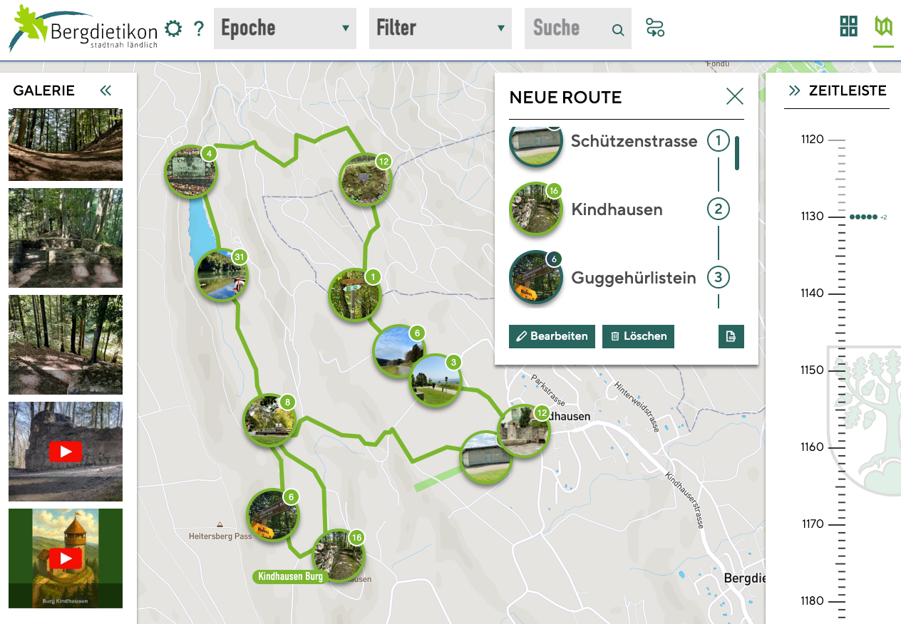Viewport: 901px width, 624px height.
Task: Switch to grid tile view icon
Action: pyautogui.click(x=848, y=27)
